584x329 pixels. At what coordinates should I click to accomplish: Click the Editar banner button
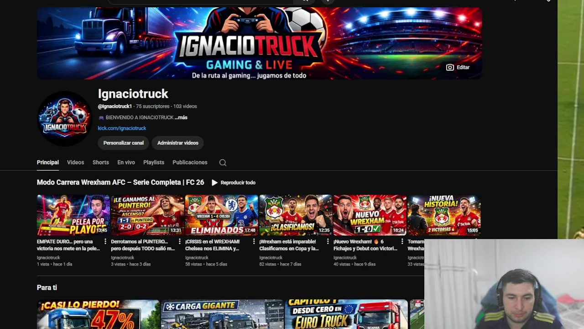pyautogui.click(x=458, y=67)
